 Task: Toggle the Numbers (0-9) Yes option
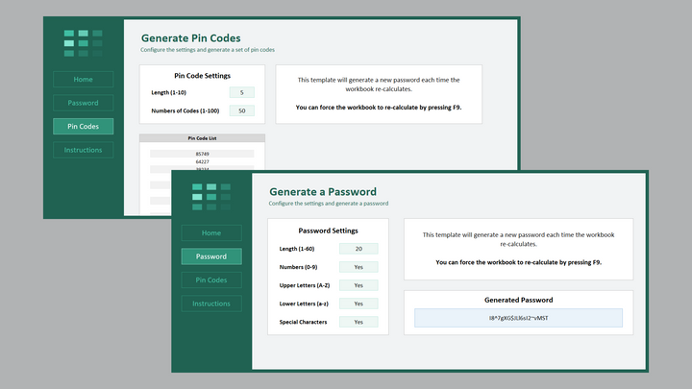coord(358,267)
